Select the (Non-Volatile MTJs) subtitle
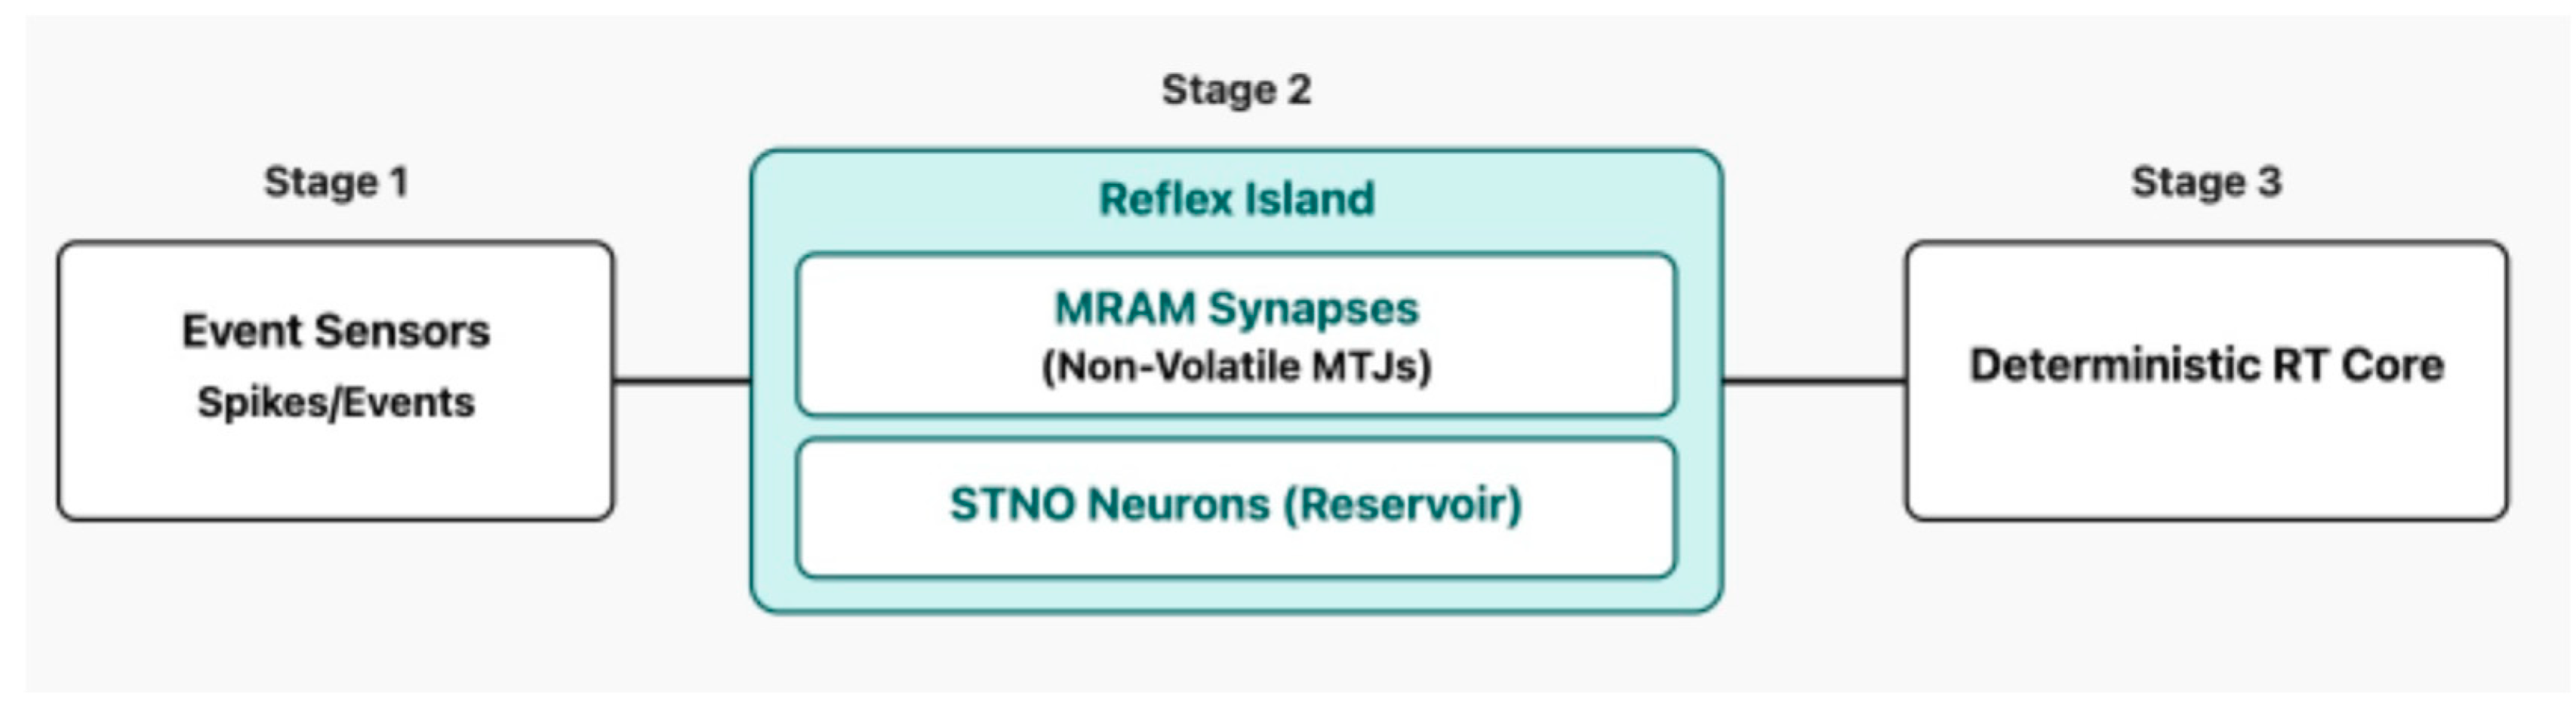2576x704 pixels. click(1236, 366)
